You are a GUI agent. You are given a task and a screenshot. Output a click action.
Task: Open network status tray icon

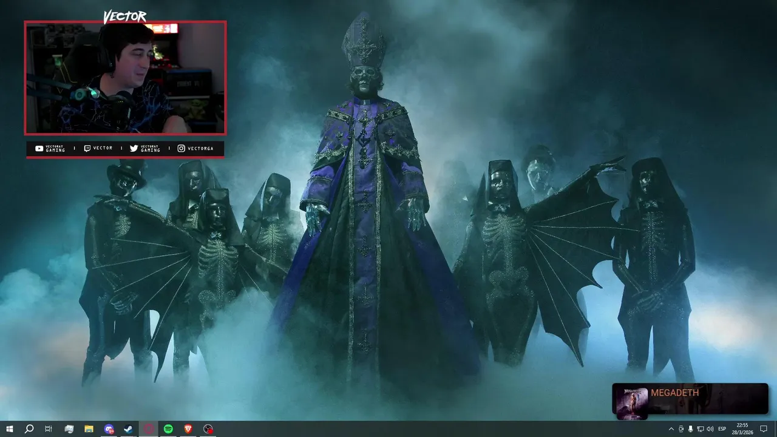[x=701, y=429]
